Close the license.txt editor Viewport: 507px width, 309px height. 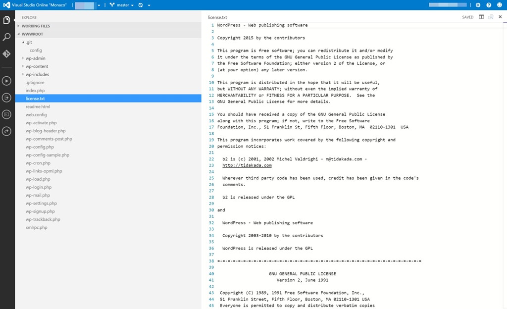500,17
